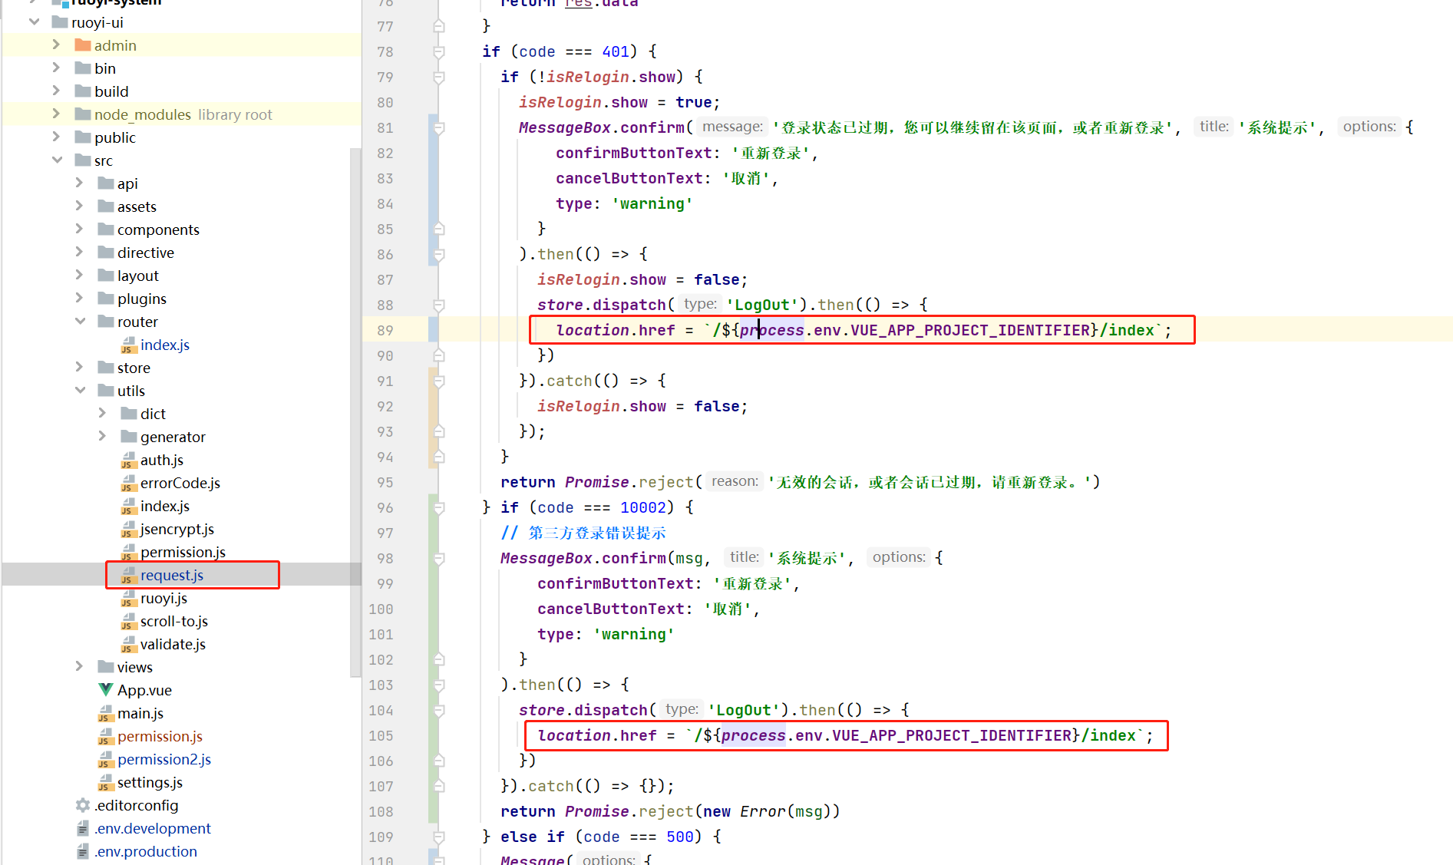1453x865 pixels.
Task: Click the router index.js file icon
Action: 128,345
